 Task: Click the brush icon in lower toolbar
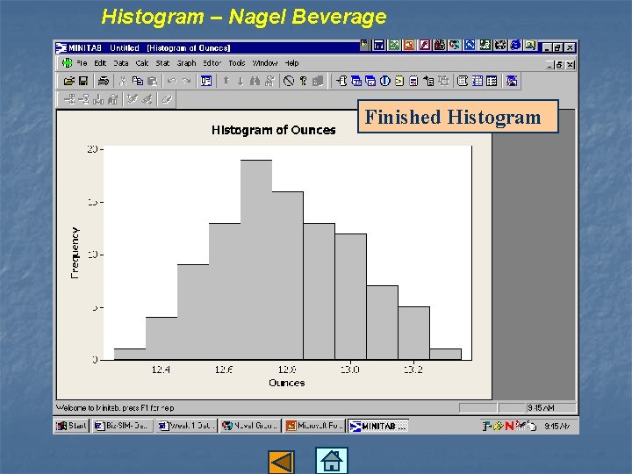[x=133, y=99]
